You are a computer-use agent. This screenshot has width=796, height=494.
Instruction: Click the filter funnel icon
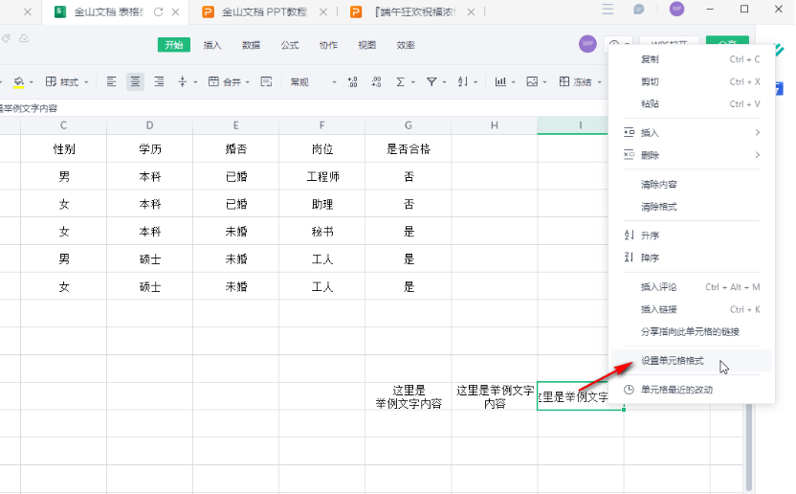coord(431,81)
